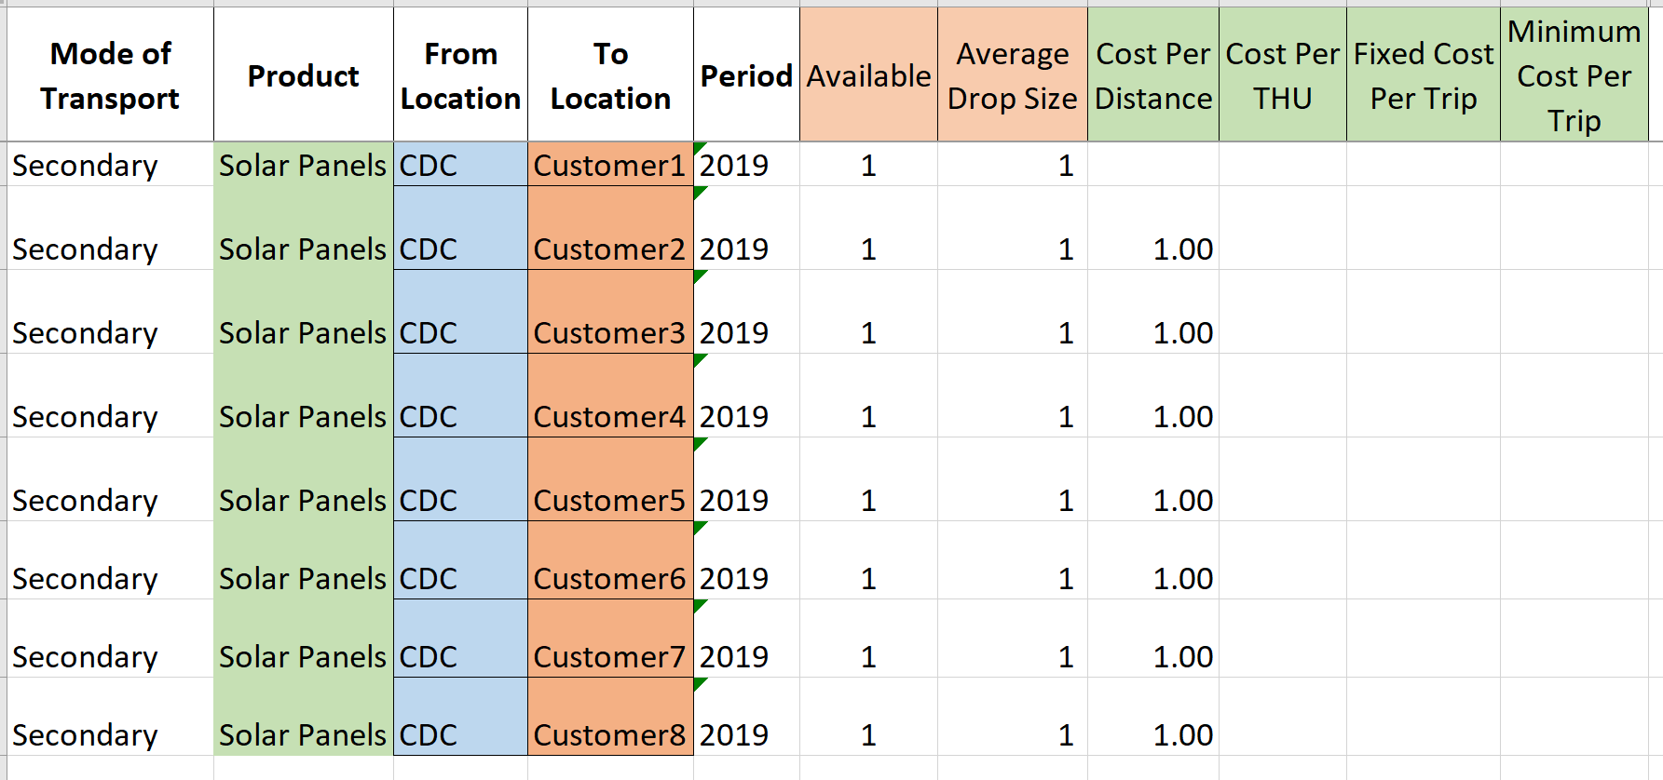1663x780 pixels.
Task: Select the Customer2 cell
Action: pos(610,228)
